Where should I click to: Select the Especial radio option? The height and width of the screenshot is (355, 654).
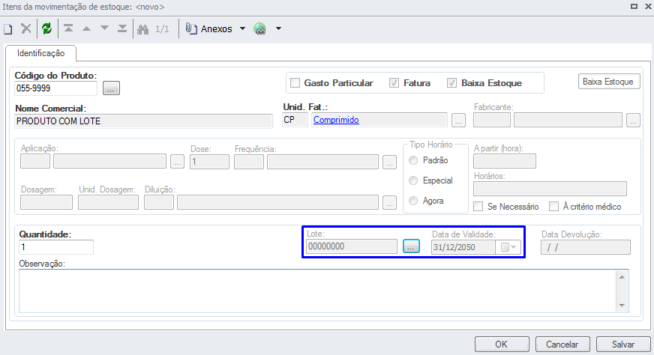(x=413, y=180)
